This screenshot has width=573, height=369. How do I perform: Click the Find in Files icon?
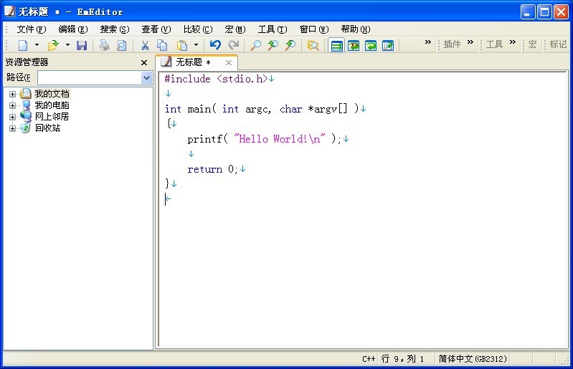[x=313, y=45]
